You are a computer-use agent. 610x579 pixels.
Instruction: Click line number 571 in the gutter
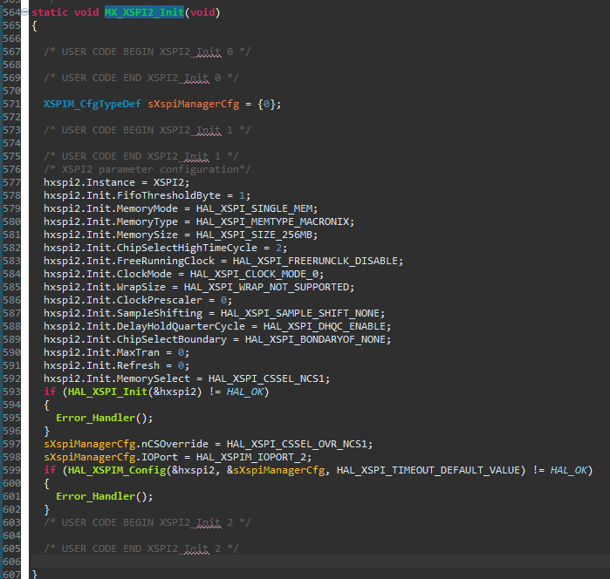[x=11, y=105]
